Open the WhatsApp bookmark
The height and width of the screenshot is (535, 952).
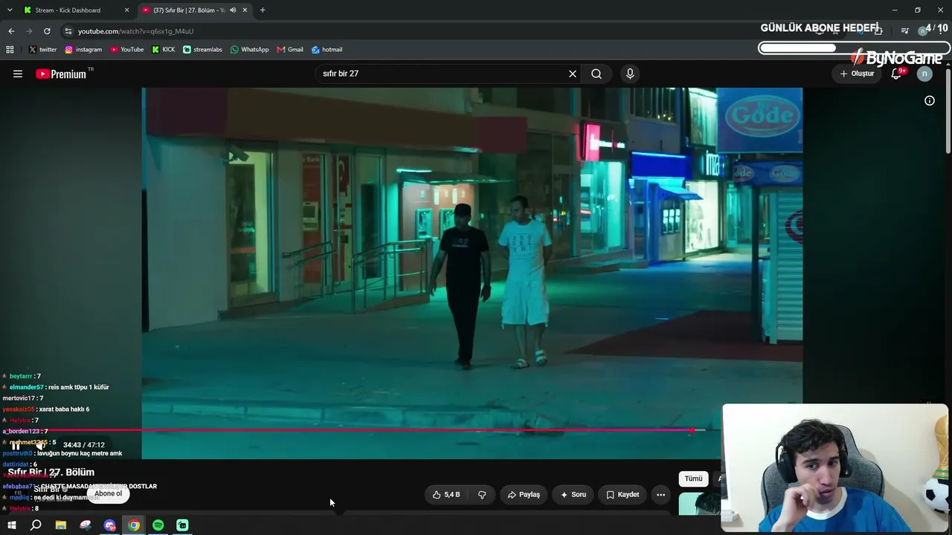249,50
